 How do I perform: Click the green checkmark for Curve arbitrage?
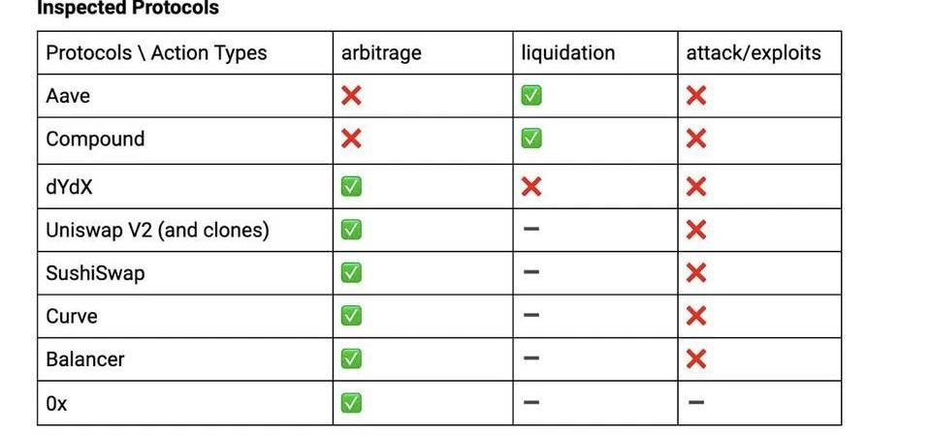351,316
